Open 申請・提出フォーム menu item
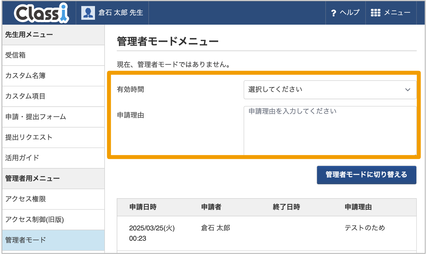 tap(53, 117)
